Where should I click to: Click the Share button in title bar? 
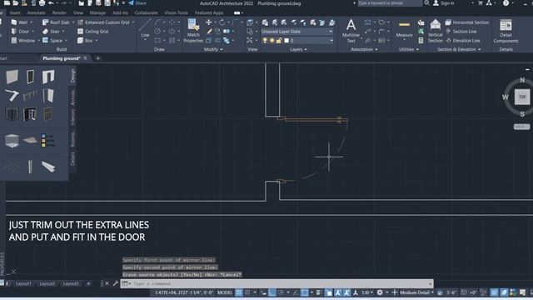click(x=137, y=3)
